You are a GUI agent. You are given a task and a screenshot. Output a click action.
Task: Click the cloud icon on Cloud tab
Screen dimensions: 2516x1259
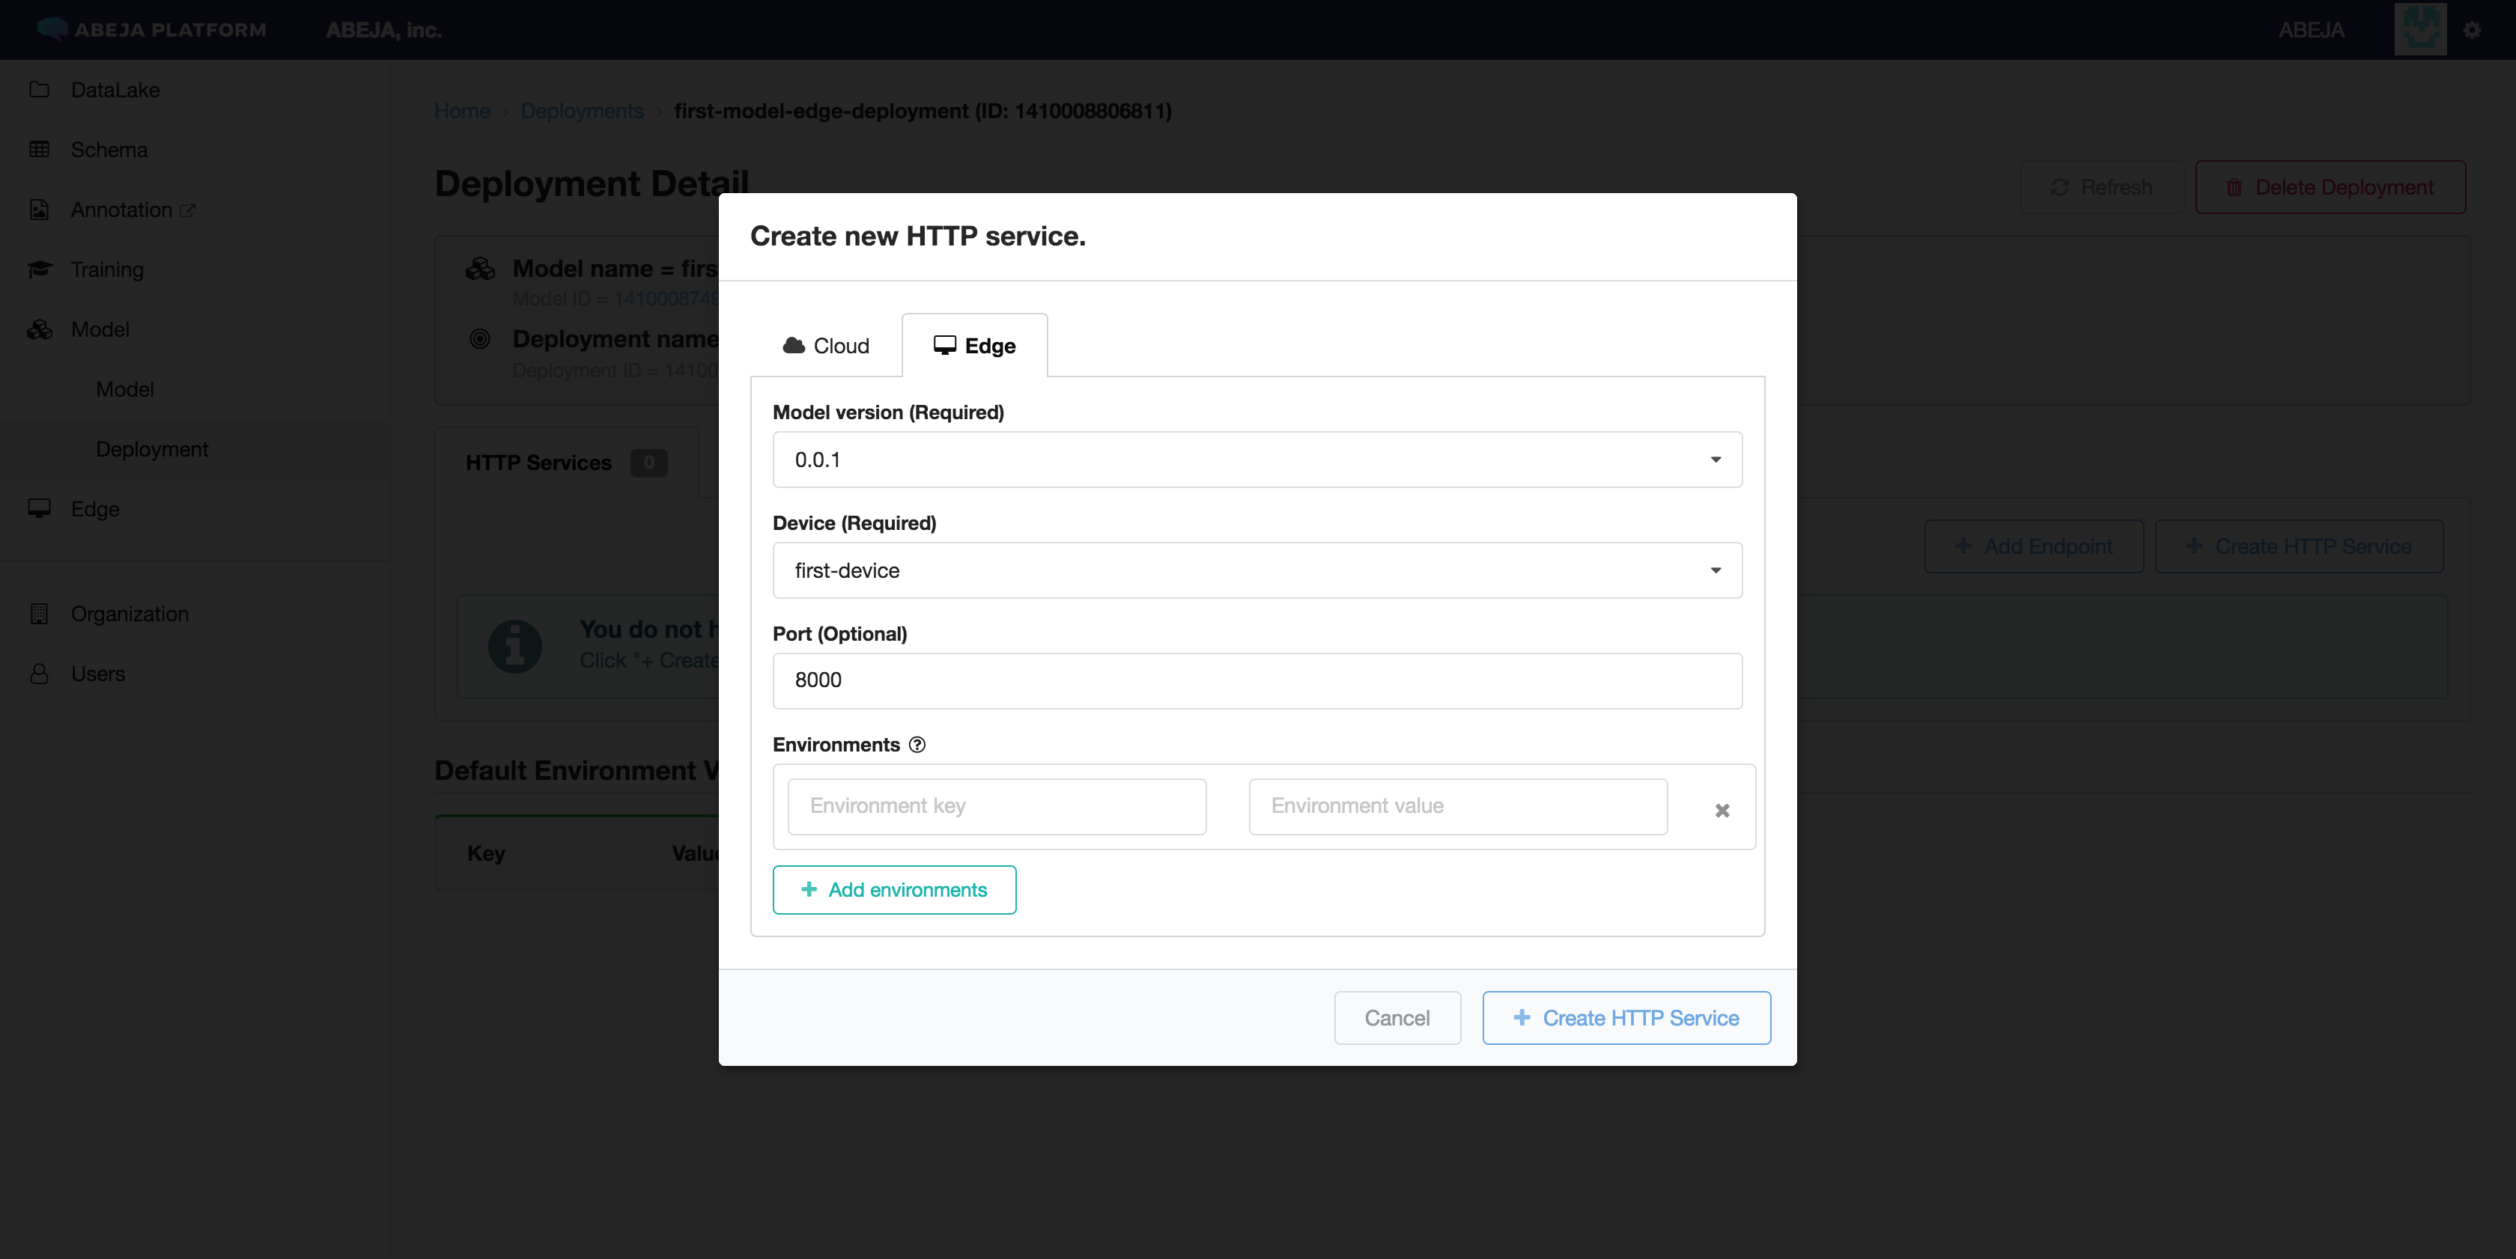pyautogui.click(x=794, y=344)
